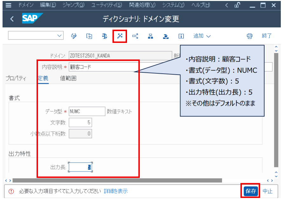Switch to the 定義 tab

43,78
